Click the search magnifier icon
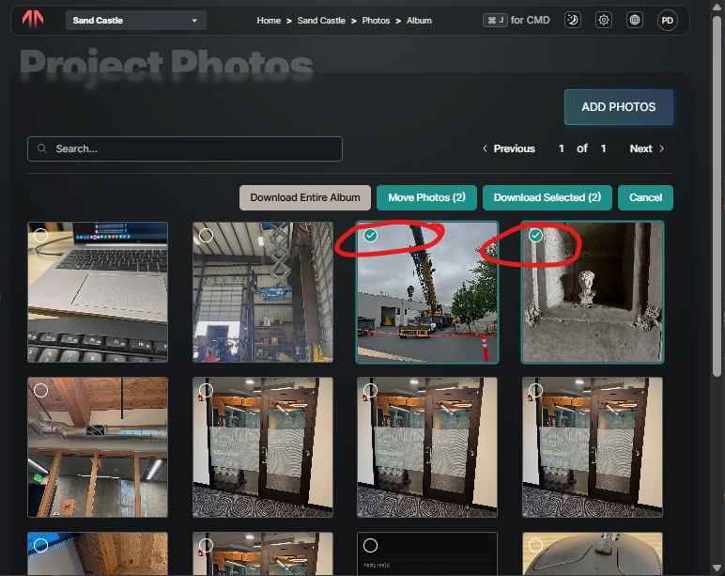 (41, 148)
